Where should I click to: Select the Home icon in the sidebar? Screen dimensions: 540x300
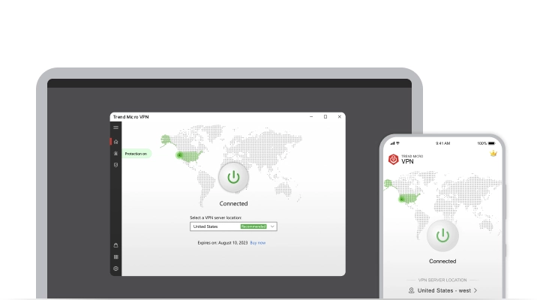pyautogui.click(x=115, y=142)
